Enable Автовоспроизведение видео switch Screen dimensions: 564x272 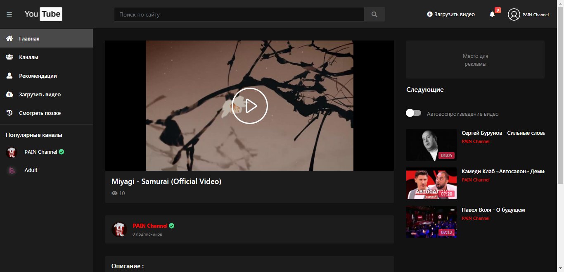point(413,113)
